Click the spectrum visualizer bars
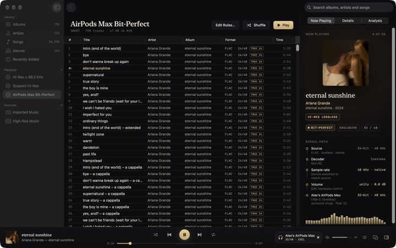This screenshot has height=248, width=396. [345, 219]
